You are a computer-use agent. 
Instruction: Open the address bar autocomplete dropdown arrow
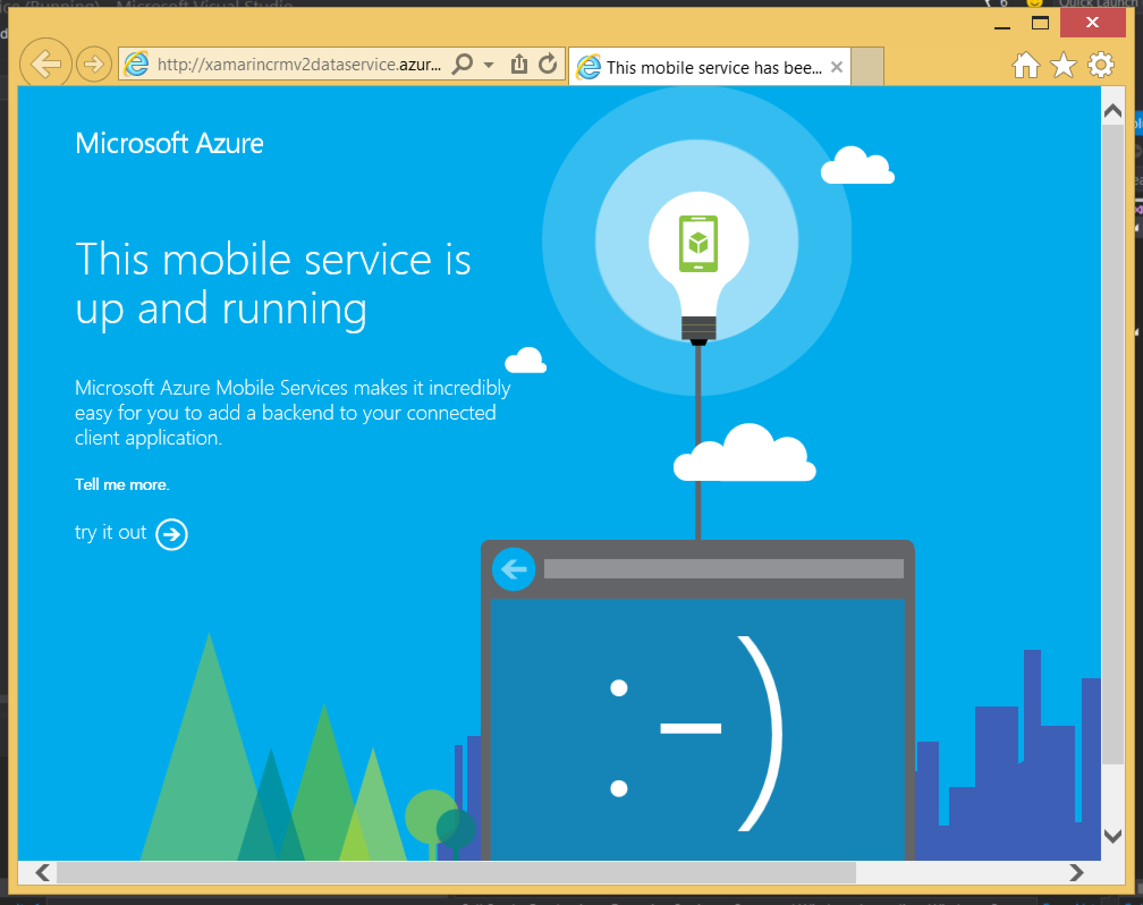(488, 65)
